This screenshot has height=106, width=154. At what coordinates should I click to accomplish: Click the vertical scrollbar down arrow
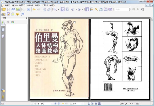[152, 100]
